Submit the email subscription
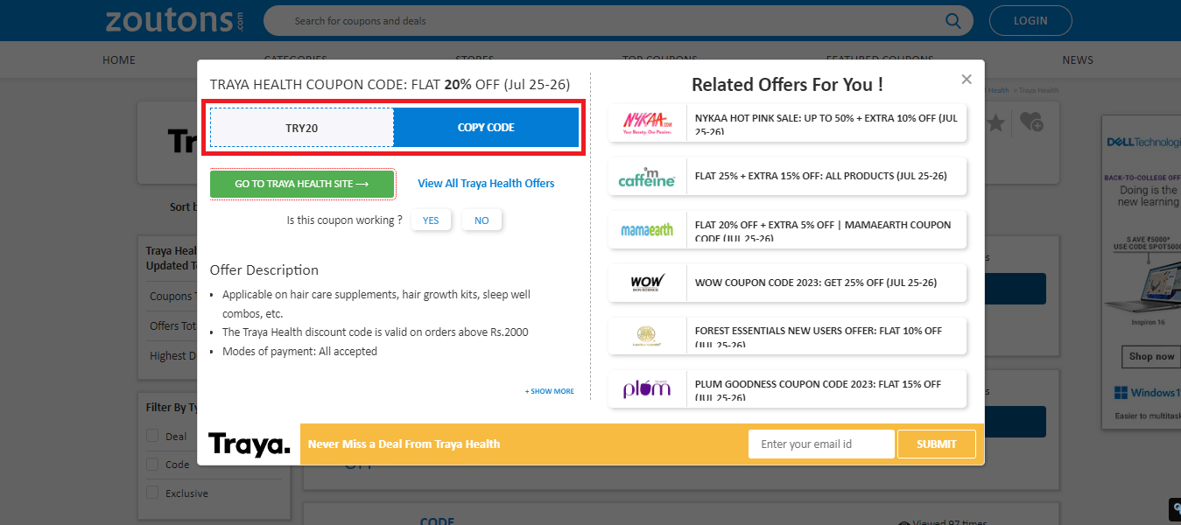 coord(937,444)
